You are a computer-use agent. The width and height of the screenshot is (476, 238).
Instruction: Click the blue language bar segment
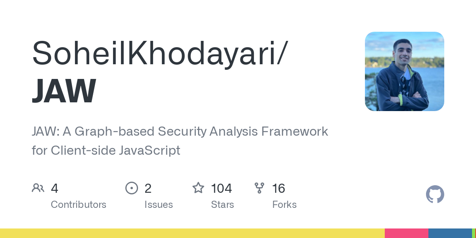point(450,233)
